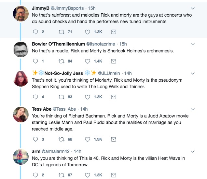Reply to JimmyB's tweet
This screenshot has height=179, width=207.
click(36, 32)
